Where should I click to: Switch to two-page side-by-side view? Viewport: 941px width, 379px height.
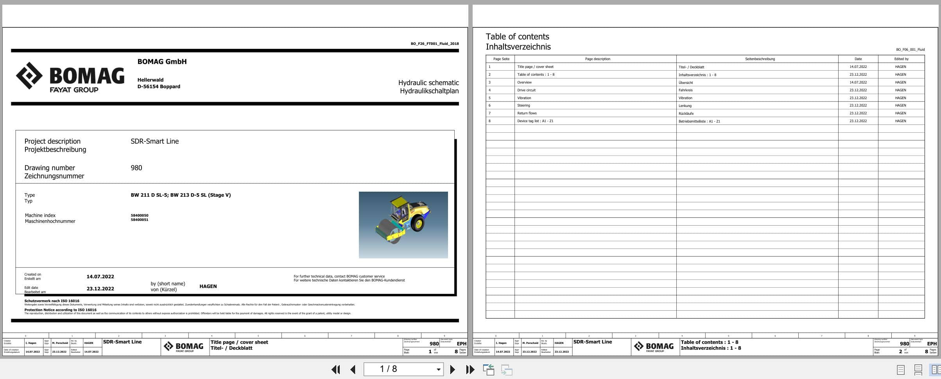[x=935, y=369]
